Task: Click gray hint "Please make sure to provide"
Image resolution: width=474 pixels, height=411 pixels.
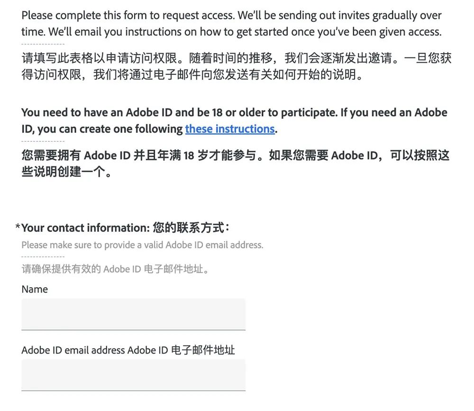Action: click(x=142, y=245)
